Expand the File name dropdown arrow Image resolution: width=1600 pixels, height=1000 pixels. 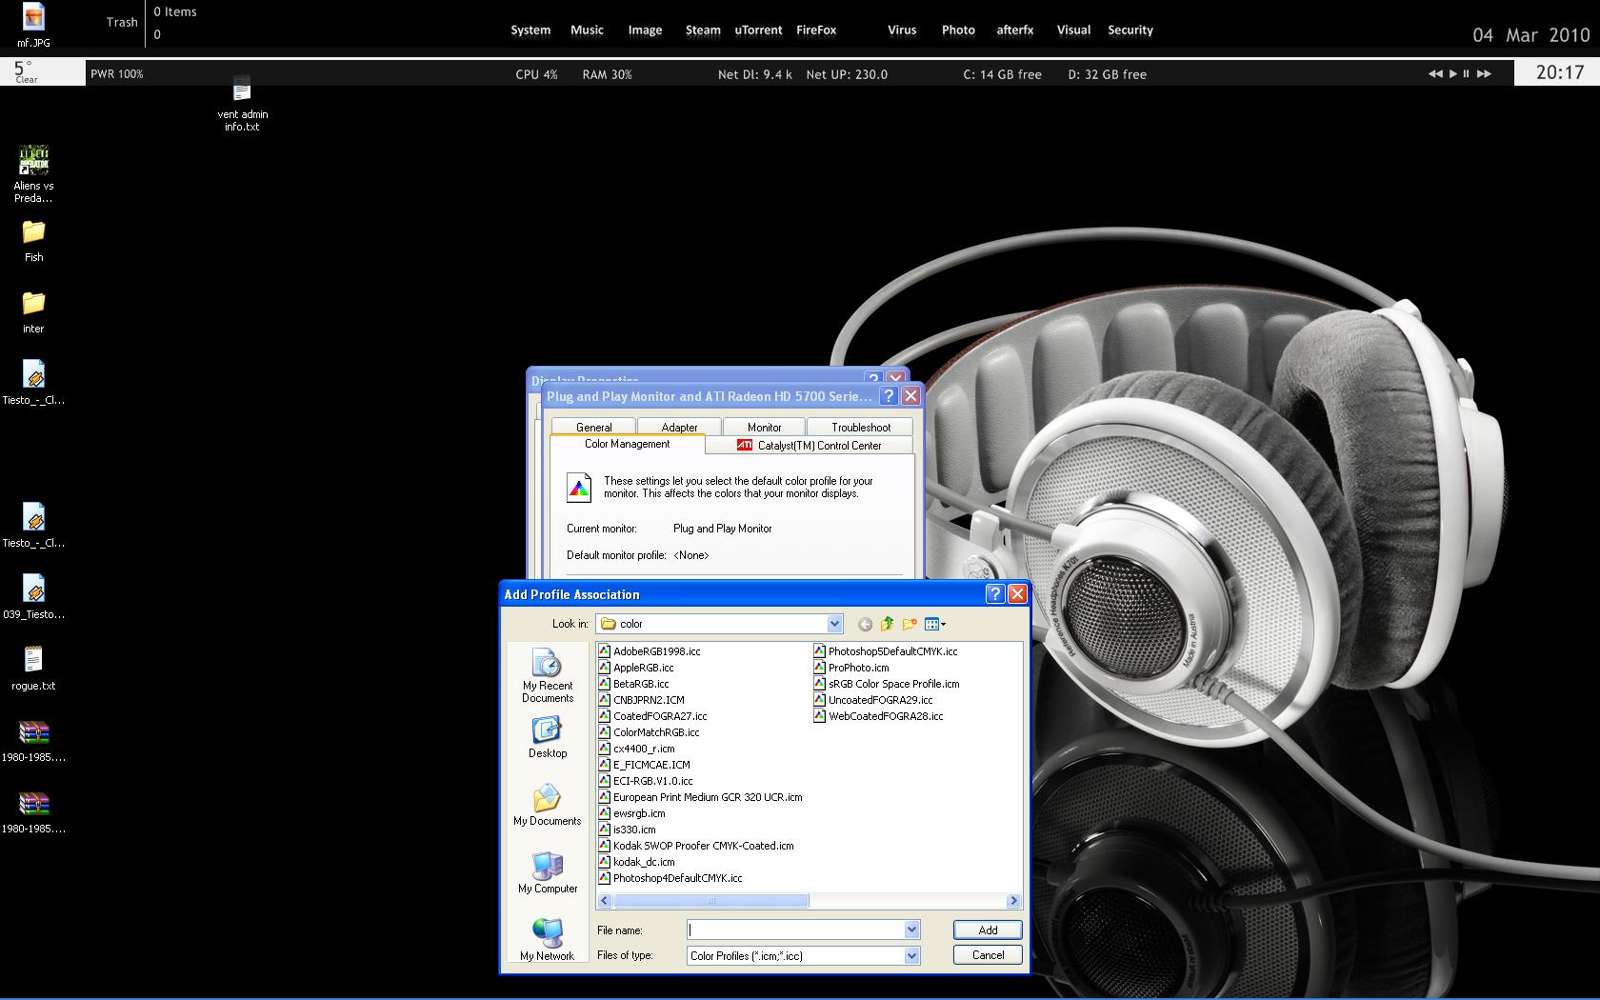[x=911, y=930]
